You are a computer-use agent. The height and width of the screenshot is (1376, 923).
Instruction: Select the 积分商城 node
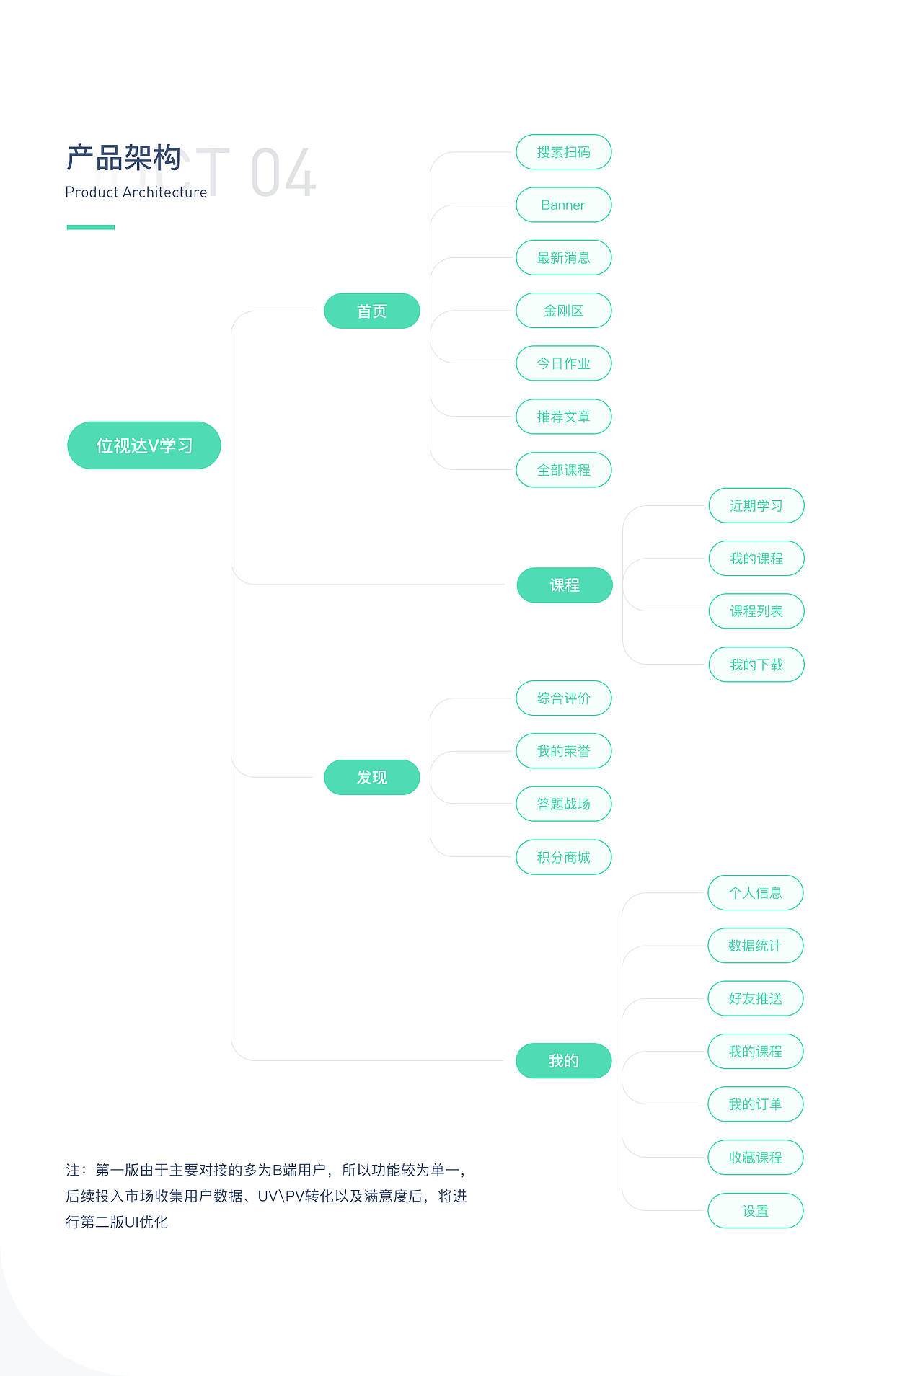(x=563, y=857)
